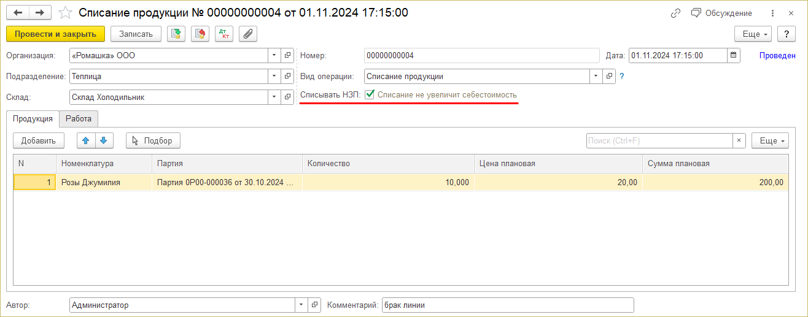Click into the table search field
808x317 pixels.
click(x=659, y=141)
